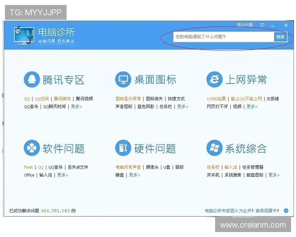Select 能上QQ不能上网 link
This screenshot has height=237, width=296.
click(x=246, y=99)
